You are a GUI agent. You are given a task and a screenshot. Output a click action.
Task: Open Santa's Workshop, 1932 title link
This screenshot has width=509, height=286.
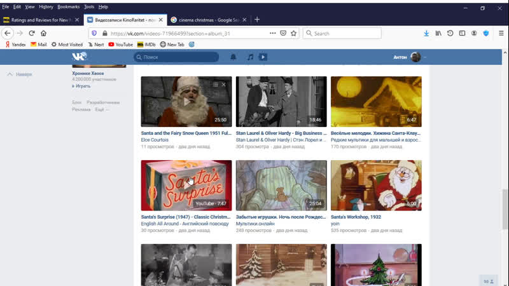pyautogui.click(x=356, y=217)
